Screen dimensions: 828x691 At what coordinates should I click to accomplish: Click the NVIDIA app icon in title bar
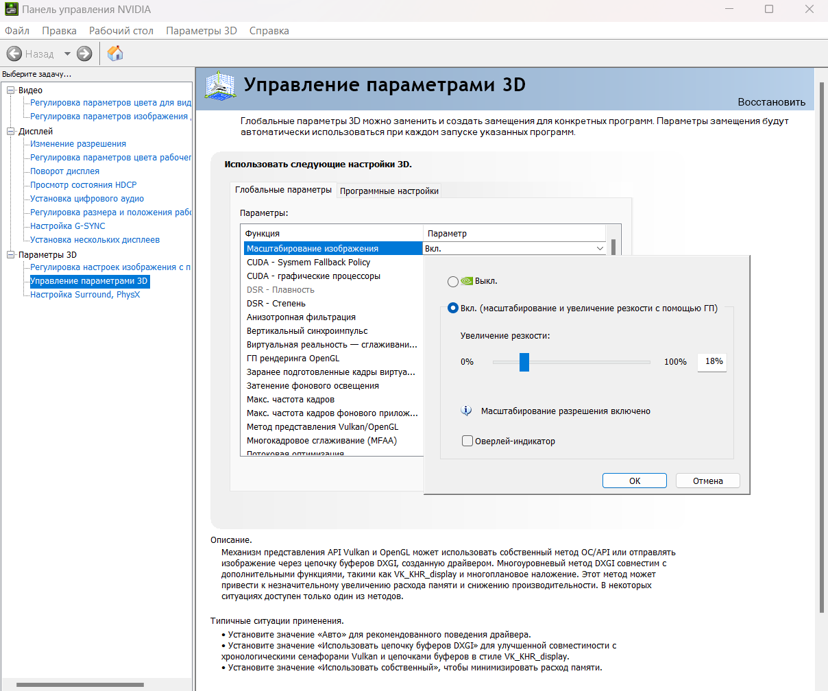(10, 10)
